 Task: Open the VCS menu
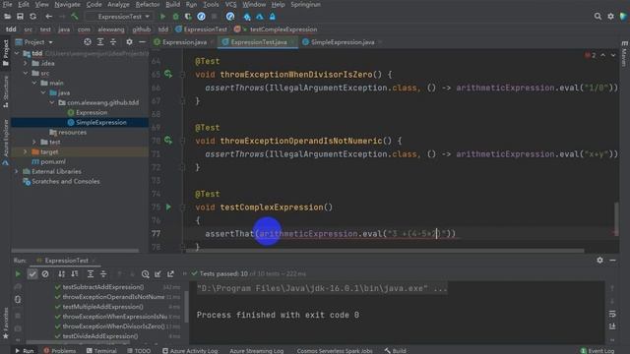(x=230, y=4)
